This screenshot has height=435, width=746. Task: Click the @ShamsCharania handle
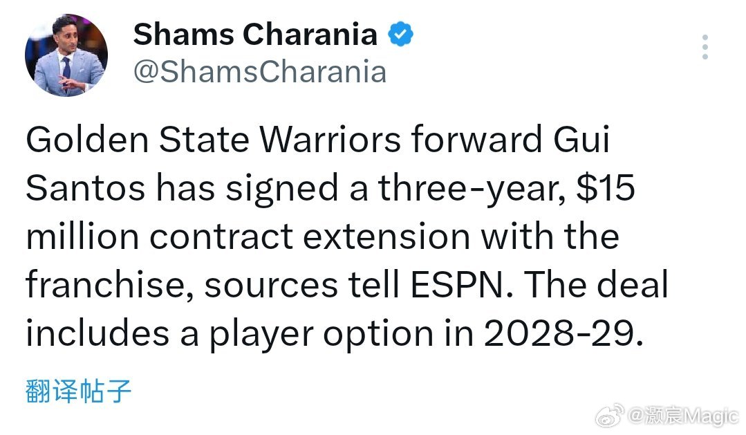tap(259, 71)
